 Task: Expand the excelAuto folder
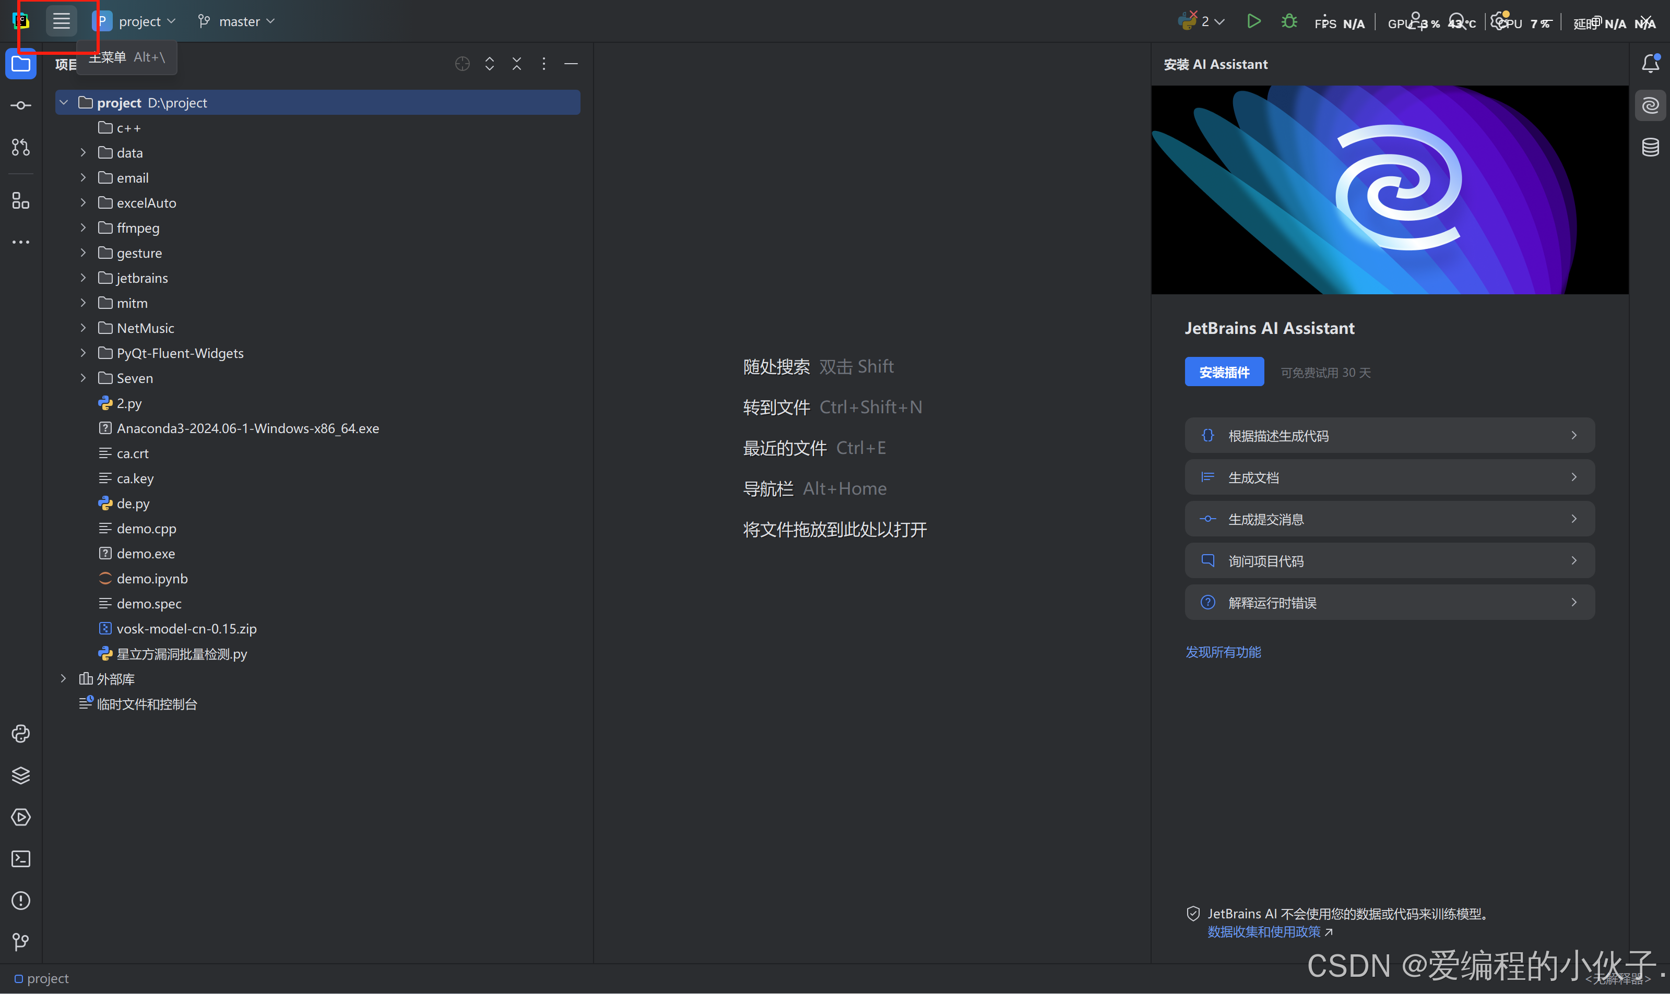point(83,202)
